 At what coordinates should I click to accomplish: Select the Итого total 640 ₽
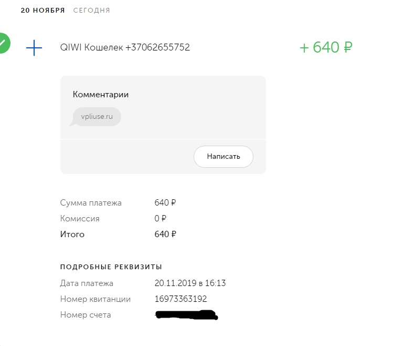[x=165, y=234]
